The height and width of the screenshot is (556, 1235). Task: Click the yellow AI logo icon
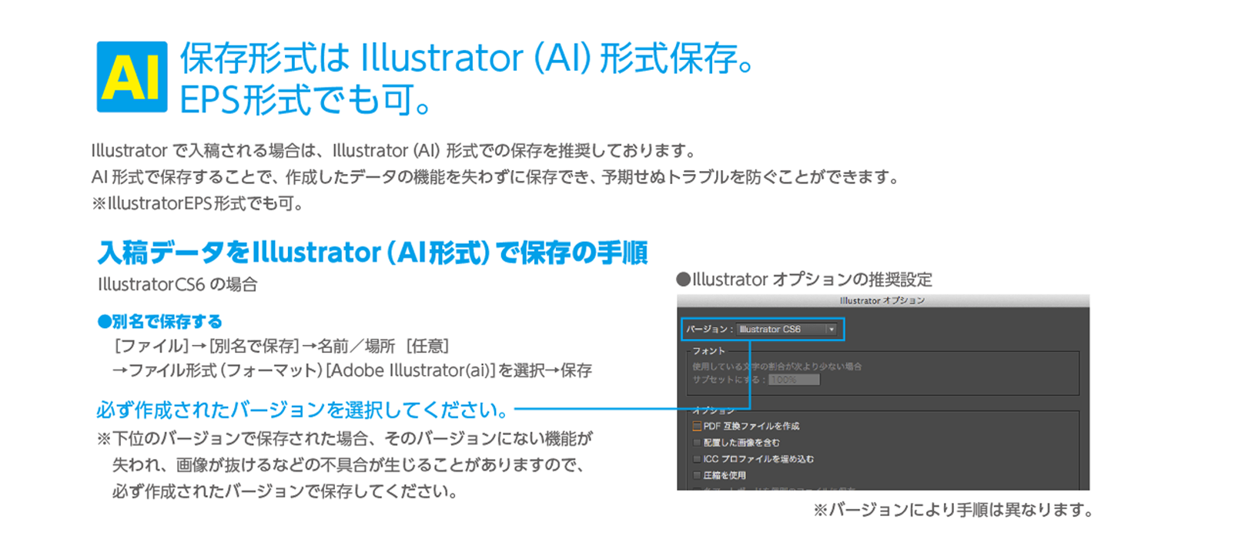click(x=132, y=77)
